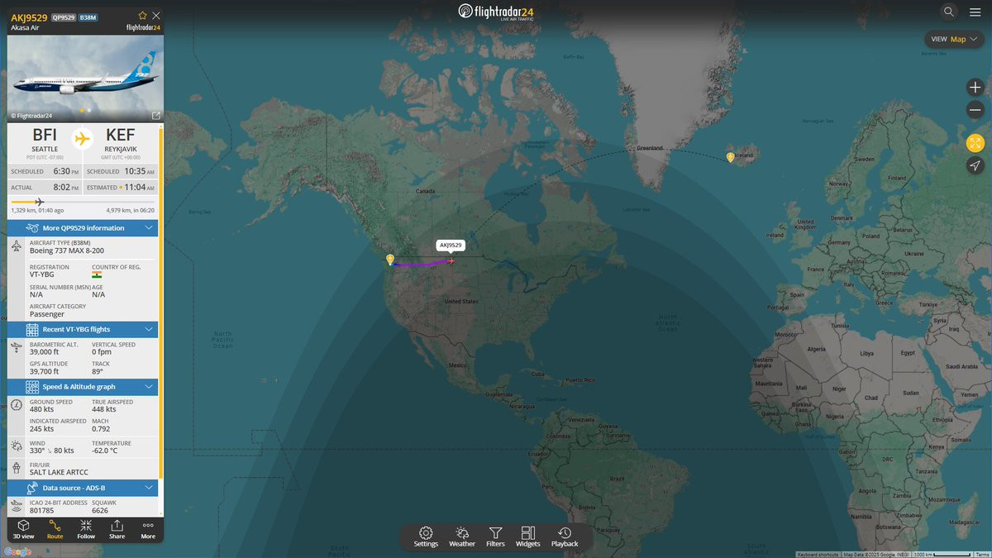The image size is (992, 558).
Task: Toggle Follow aircraft mode
Action: 86,529
